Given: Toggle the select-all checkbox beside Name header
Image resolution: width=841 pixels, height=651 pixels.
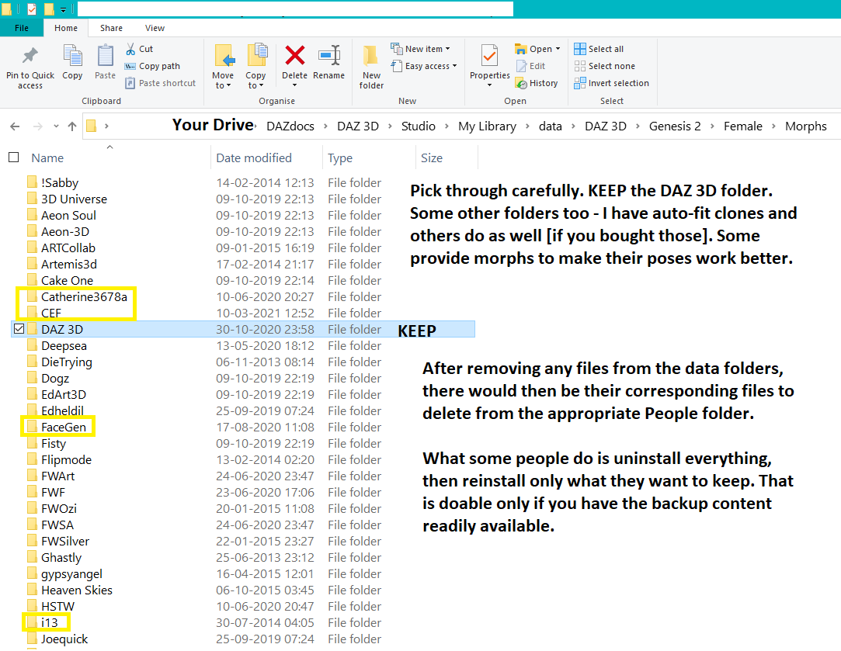Looking at the screenshot, I should click(14, 158).
